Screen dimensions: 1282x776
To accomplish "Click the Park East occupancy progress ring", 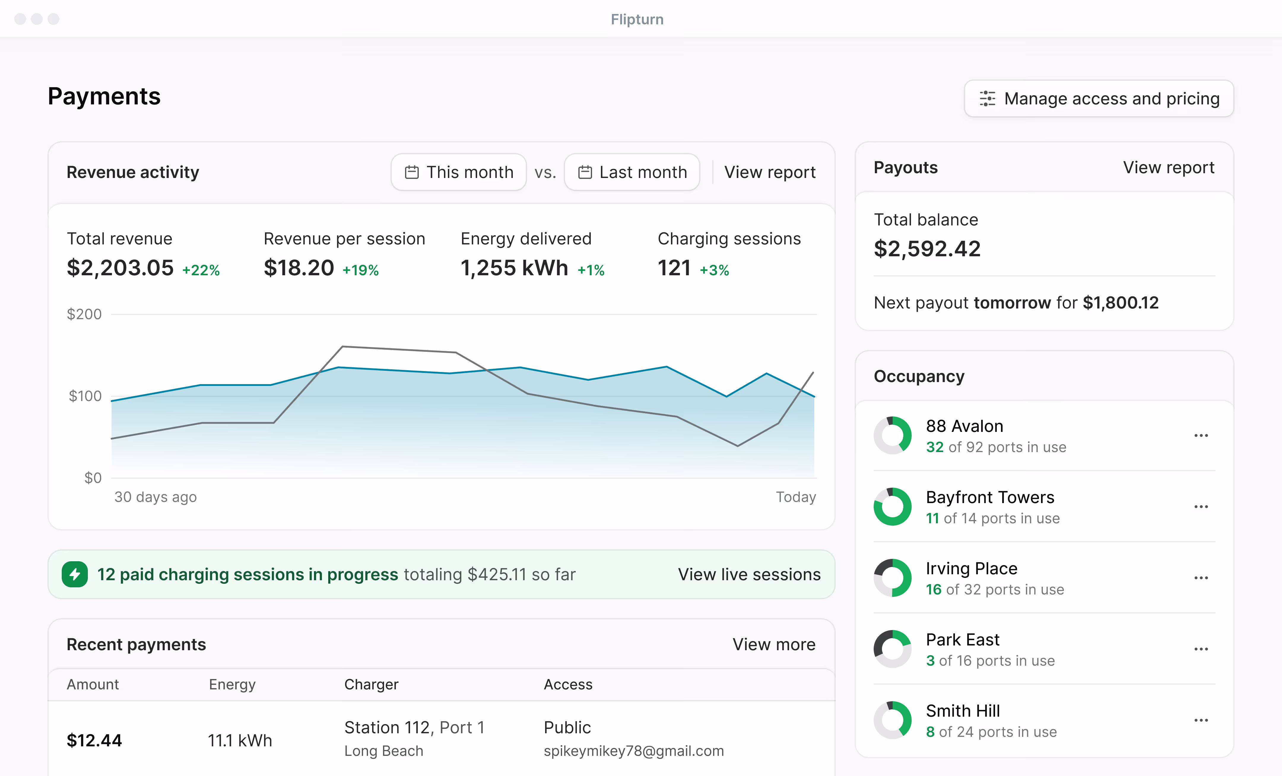I will (892, 648).
